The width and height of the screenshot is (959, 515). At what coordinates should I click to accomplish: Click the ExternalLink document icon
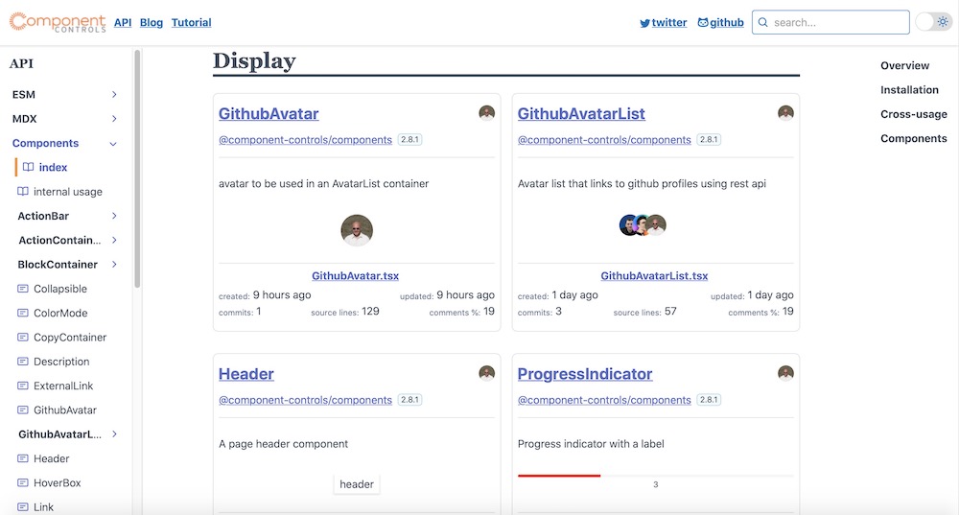click(23, 386)
